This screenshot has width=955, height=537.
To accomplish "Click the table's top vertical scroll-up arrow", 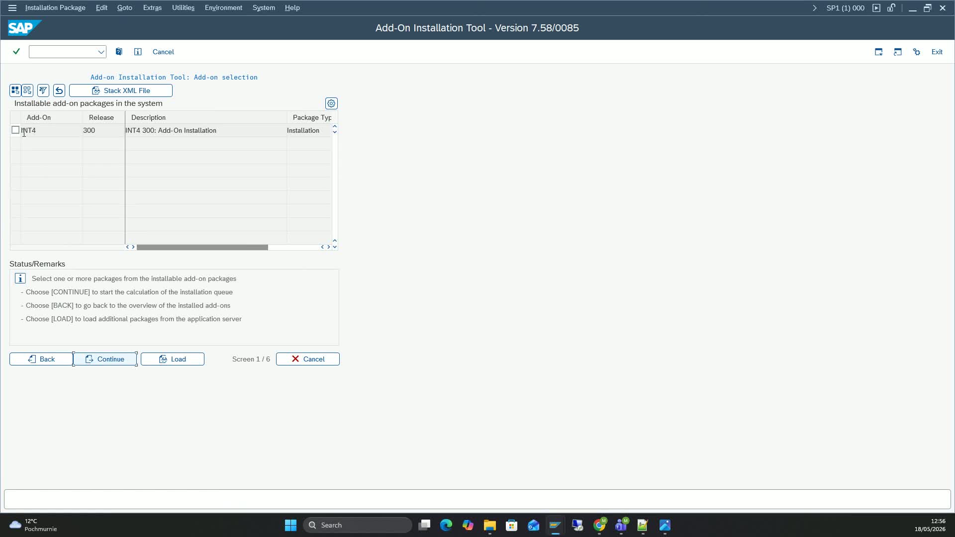I will 335,127.
